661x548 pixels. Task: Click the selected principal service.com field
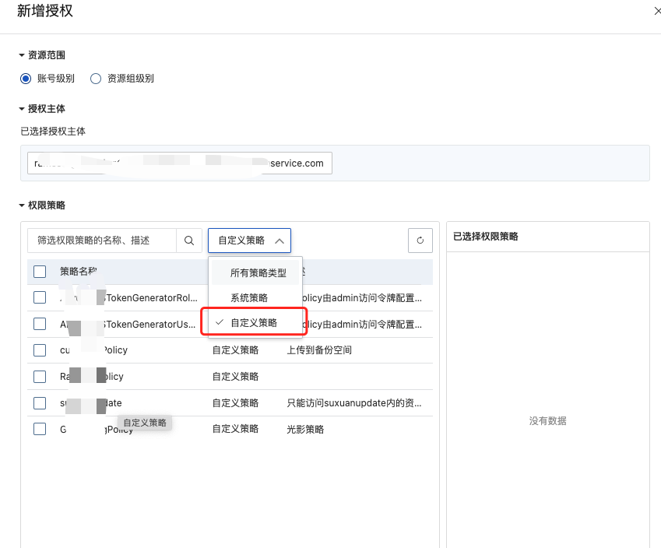pos(179,163)
